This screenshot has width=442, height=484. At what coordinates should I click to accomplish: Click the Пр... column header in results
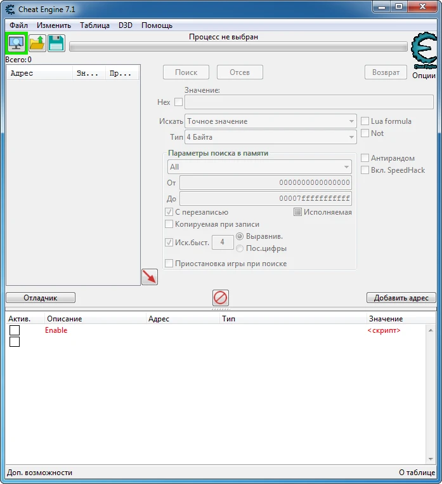point(122,74)
